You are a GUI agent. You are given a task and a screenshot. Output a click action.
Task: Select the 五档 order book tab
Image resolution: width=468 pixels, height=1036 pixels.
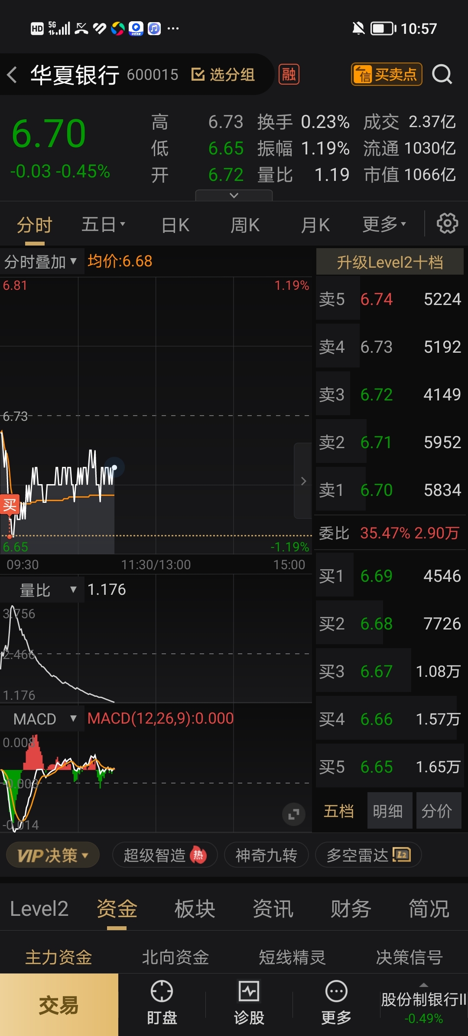pyautogui.click(x=339, y=810)
